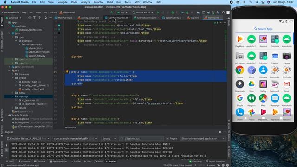Open macOS Spotlight search in menu bar

(257, 2)
